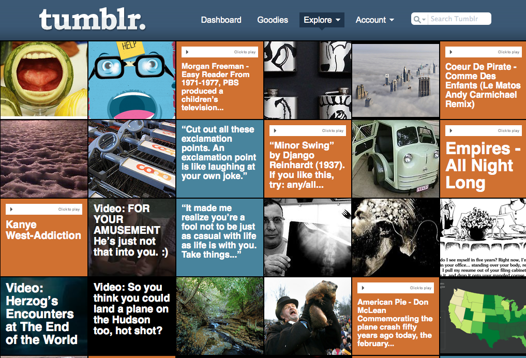This screenshot has width=526, height=358.
Task: Play the Minor Swing by Django Reinhardt audio
Action: (x=275, y=130)
